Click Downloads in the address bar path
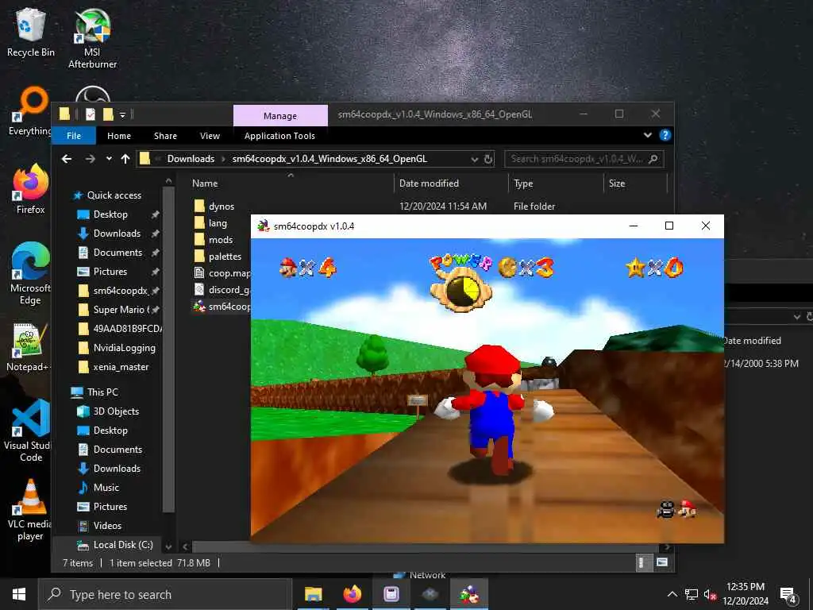Screen dimensions: 813x610 click(x=191, y=159)
